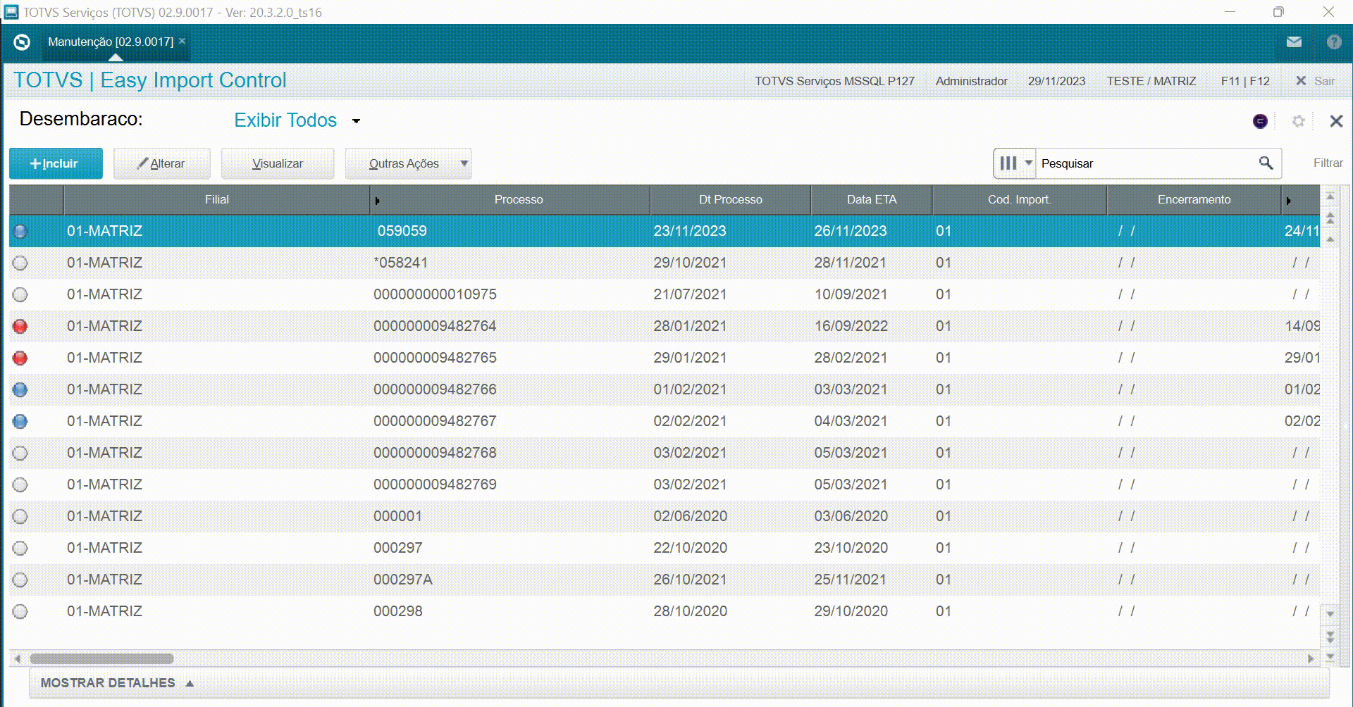Viewport: 1353px width, 707px height.
Task: Open the search column selector dropdown
Action: point(1015,163)
